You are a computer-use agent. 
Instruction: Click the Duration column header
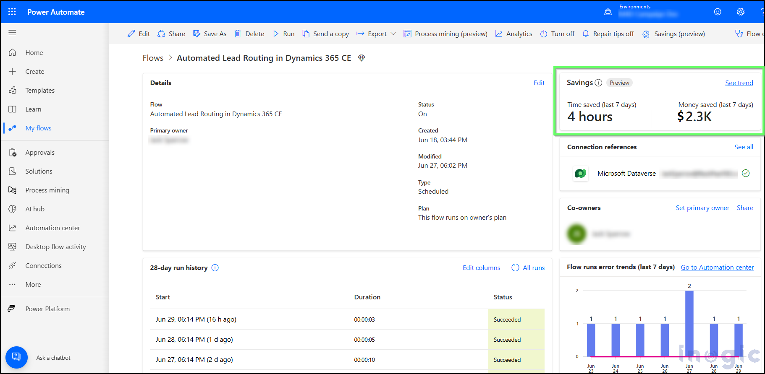(x=367, y=297)
